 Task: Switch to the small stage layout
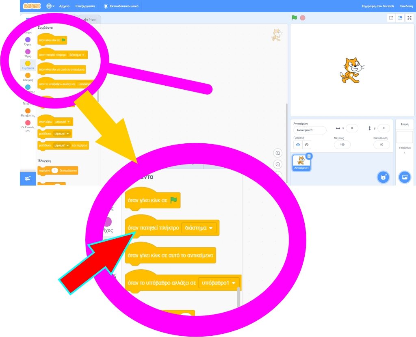click(x=391, y=18)
